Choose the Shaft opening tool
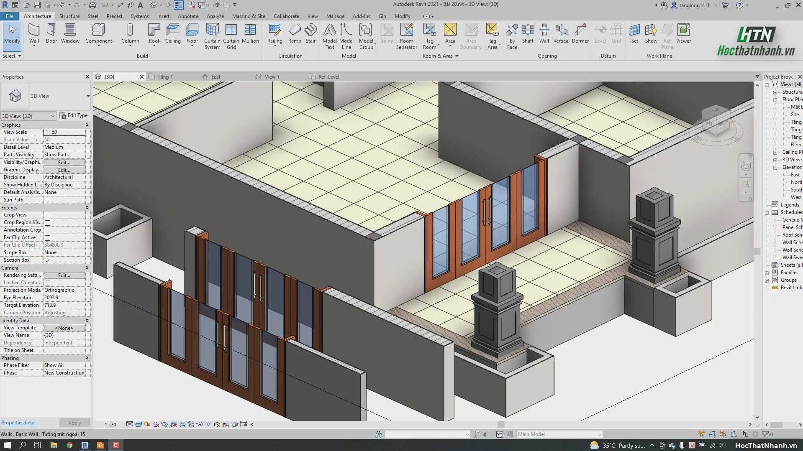This screenshot has height=451, width=803. click(x=528, y=33)
